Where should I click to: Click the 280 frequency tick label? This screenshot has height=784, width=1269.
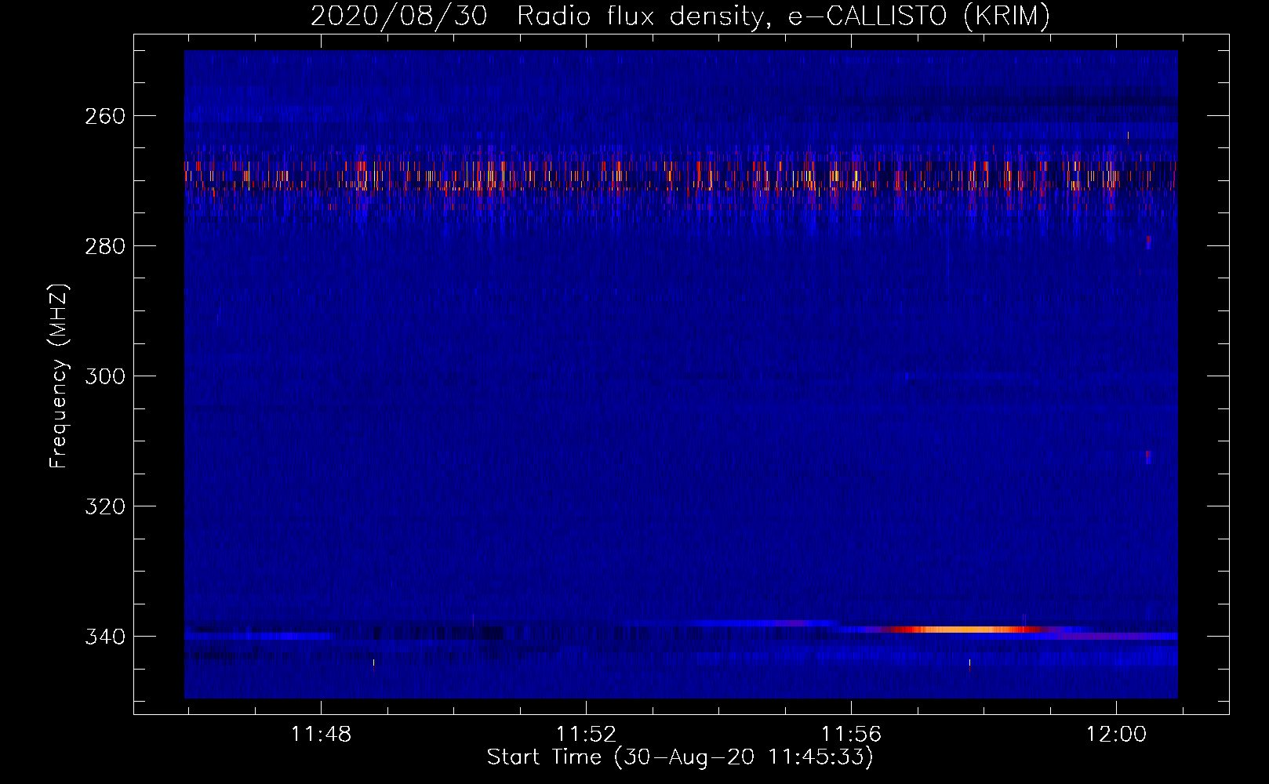105,246
